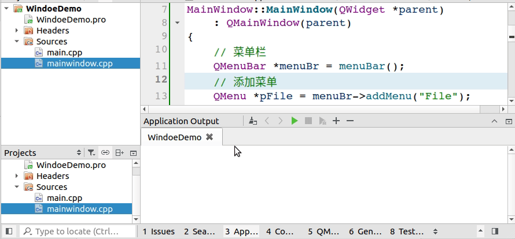
Task: Go to previous output item arrow
Action: coord(267,121)
